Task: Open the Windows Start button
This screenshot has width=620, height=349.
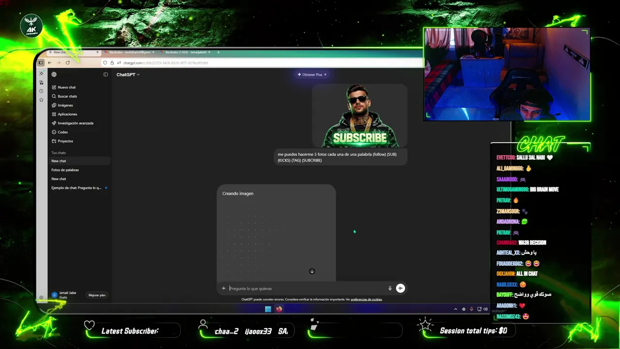Action: 268,309
